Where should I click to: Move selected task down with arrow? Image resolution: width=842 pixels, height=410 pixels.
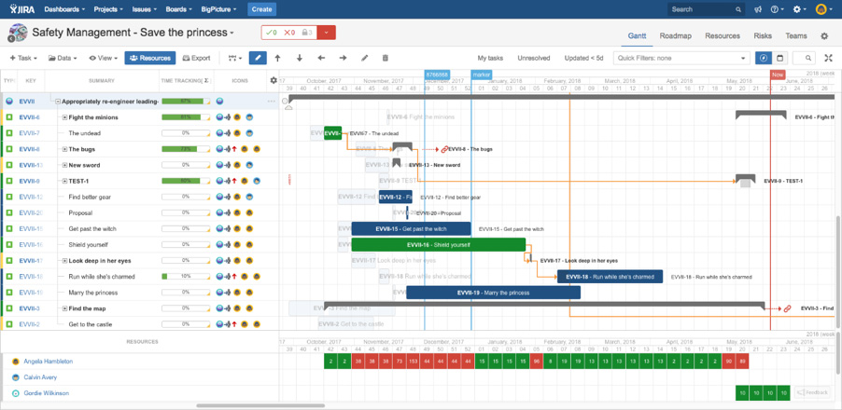click(300, 58)
